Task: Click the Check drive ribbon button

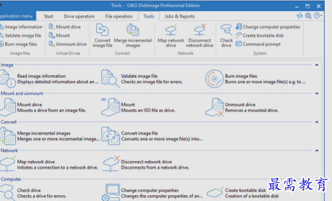Action: pos(226,36)
